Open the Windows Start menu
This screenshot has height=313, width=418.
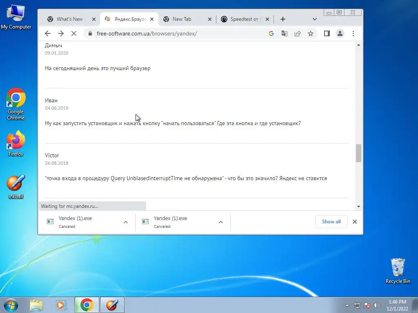pos(11,305)
